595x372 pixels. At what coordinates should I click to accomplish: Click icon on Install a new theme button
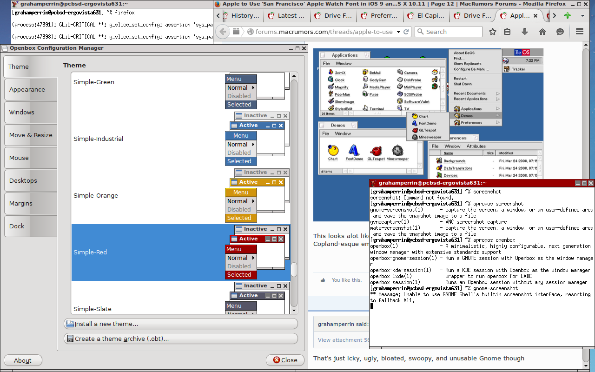70,324
